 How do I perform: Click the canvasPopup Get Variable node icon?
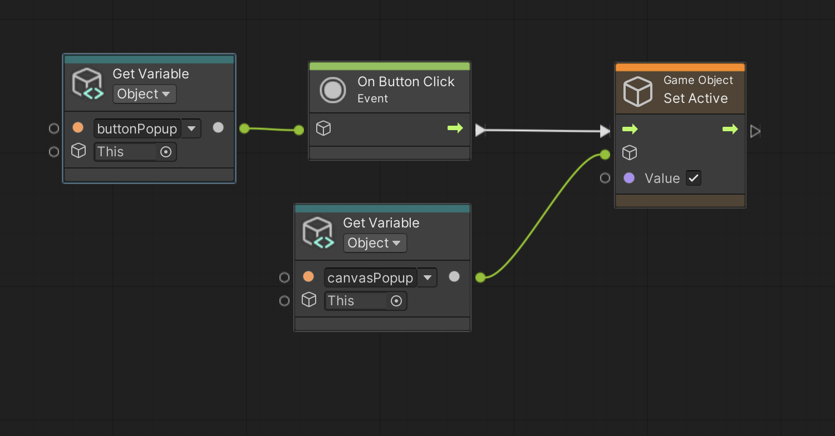click(x=318, y=233)
